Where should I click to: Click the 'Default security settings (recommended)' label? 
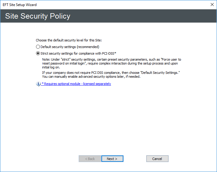point(70,47)
